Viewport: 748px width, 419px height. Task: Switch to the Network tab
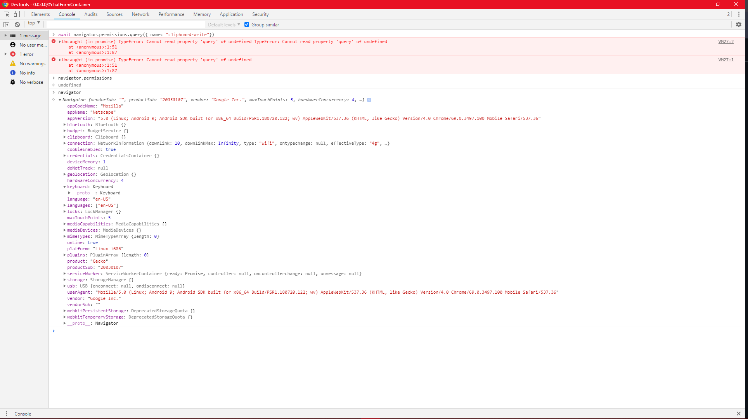tap(140, 14)
